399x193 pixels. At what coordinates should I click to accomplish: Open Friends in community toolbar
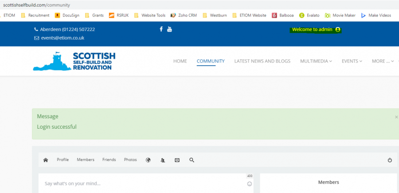tap(109, 160)
